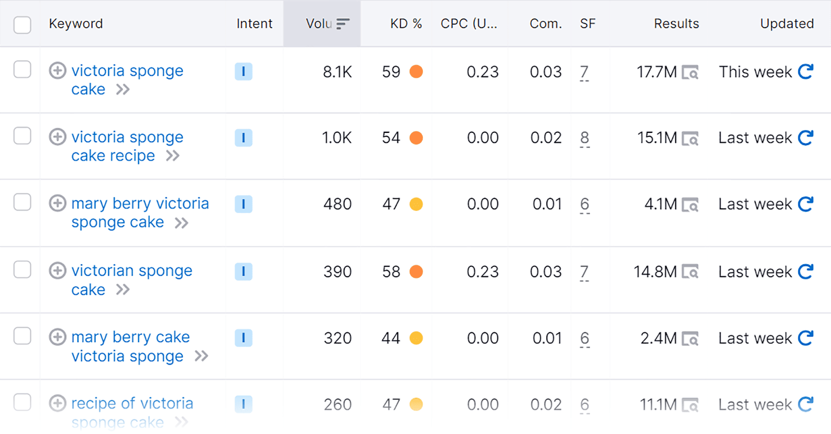Add recipe of victoria sponge cake via plus icon
Image resolution: width=831 pixels, height=434 pixels.
coord(57,404)
